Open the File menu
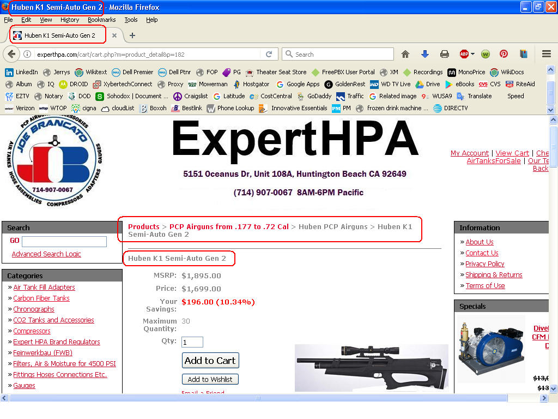The width and height of the screenshot is (558, 419). 8,20
